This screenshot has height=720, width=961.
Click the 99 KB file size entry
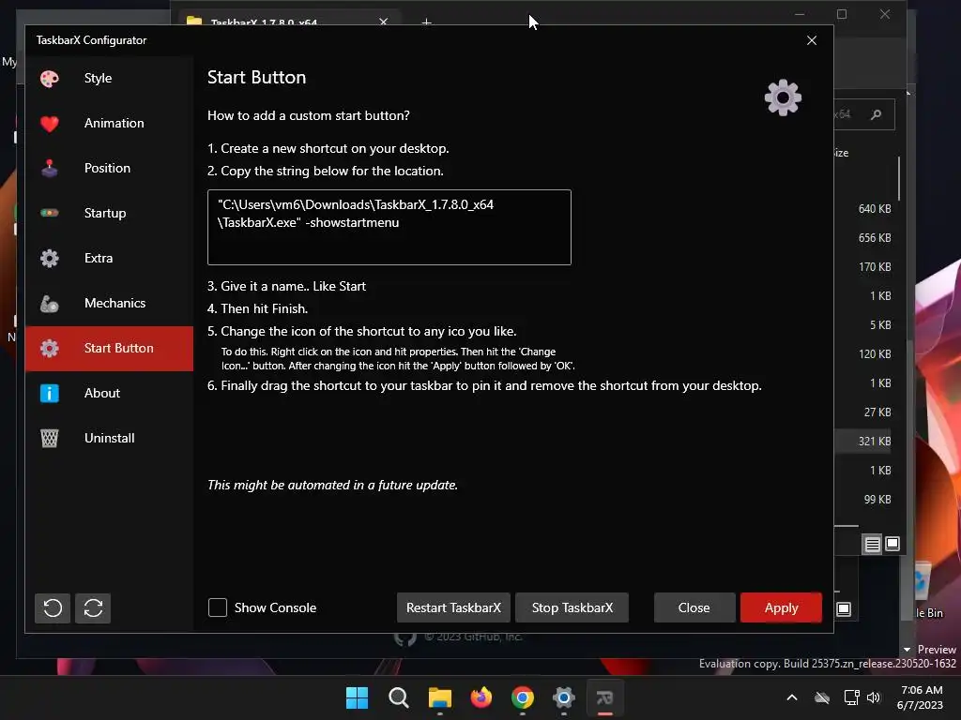(877, 499)
